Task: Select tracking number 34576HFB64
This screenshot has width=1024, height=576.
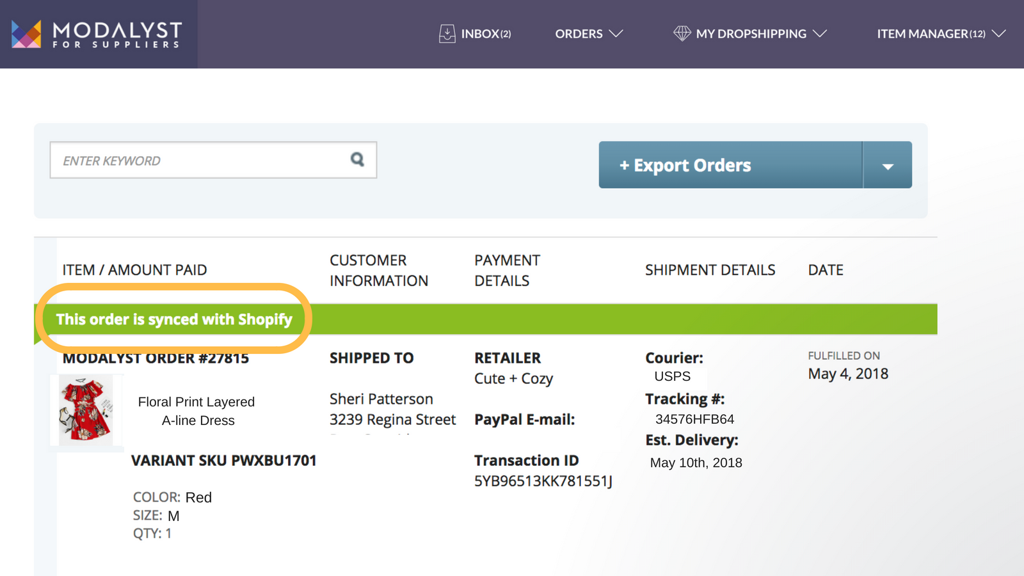Action: tap(695, 419)
